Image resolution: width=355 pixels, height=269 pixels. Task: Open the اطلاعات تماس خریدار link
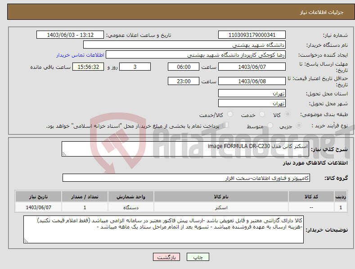pyautogui.click(x=80, y=55)
